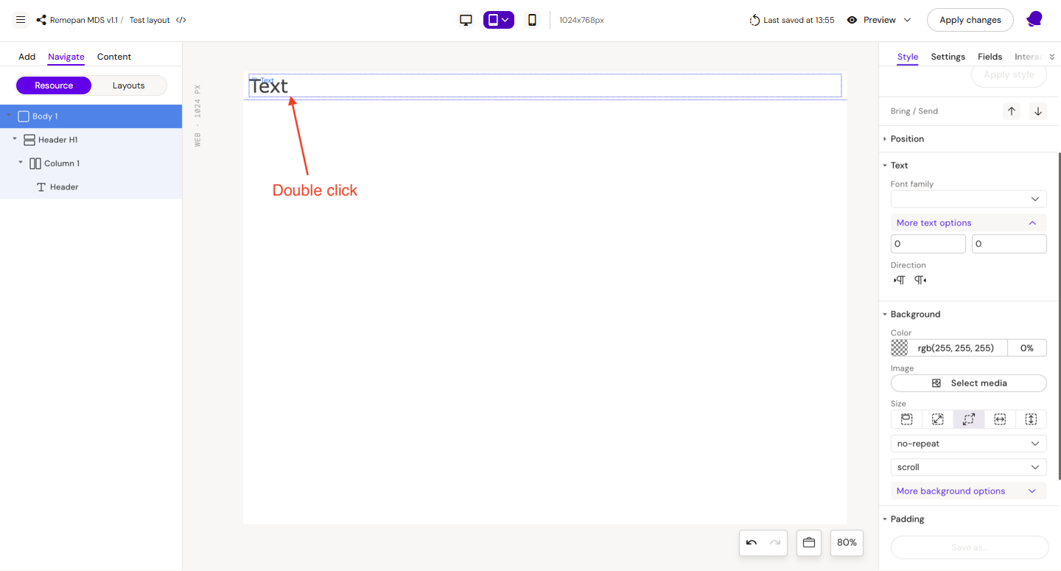Click the Select media button
The image size is (1061, 571).
pyautogui.click(x=968, y=383)
